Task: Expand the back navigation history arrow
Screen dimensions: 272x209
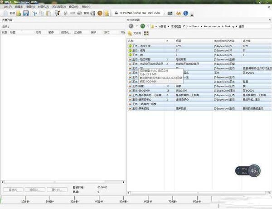Action: pyautogui.click(x=137, y=26)
